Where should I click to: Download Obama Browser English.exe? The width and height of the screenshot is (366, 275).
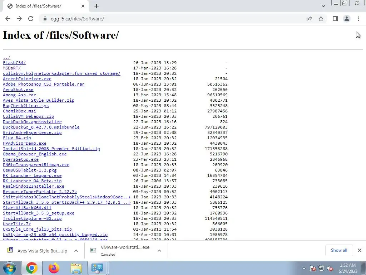35,154
